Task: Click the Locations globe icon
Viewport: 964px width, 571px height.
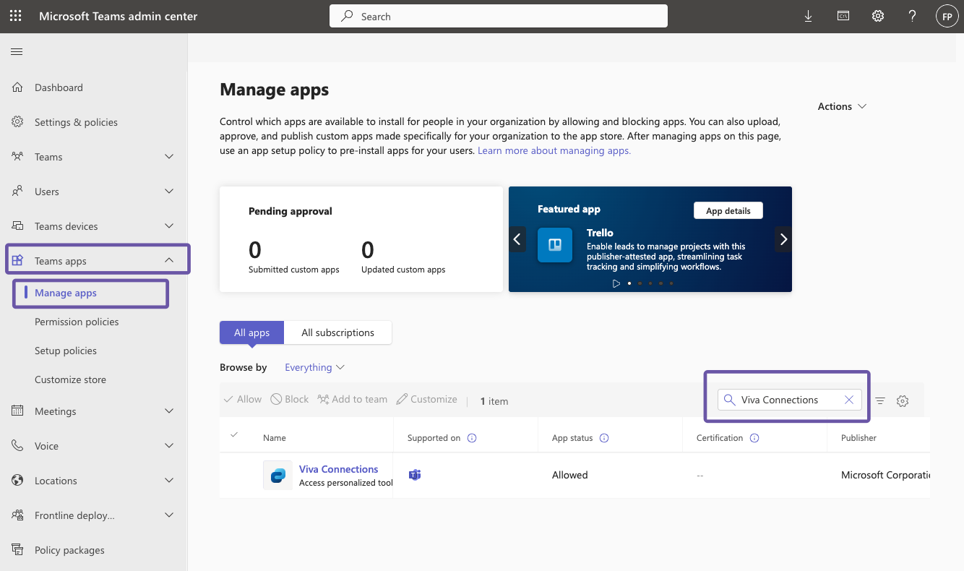Action: pyautogui.click(x=17, y=481)
